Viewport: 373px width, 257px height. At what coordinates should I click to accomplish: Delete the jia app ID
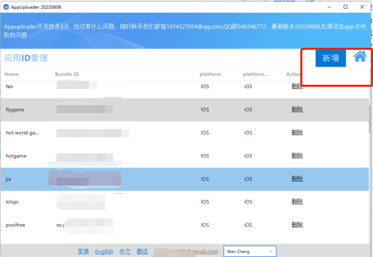click(x=297, y=179)
